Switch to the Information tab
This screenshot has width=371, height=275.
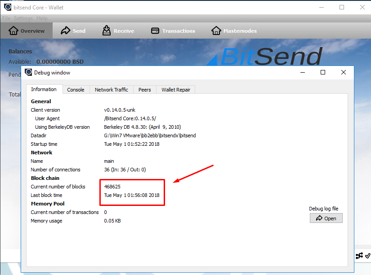pos(44,89)
